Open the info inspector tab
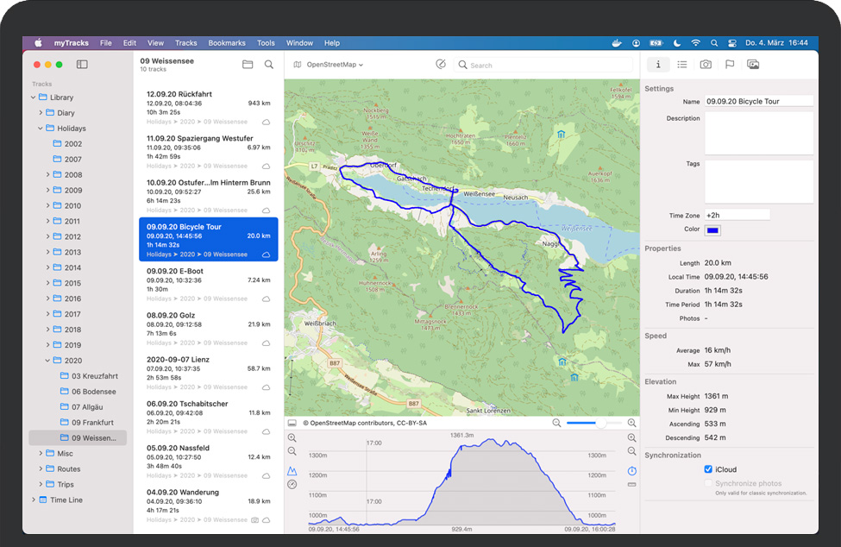The height and width of the screenshot is (547, 841). [x=658, y=65]
